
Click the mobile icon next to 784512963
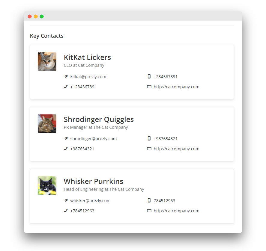click(149, 200)
